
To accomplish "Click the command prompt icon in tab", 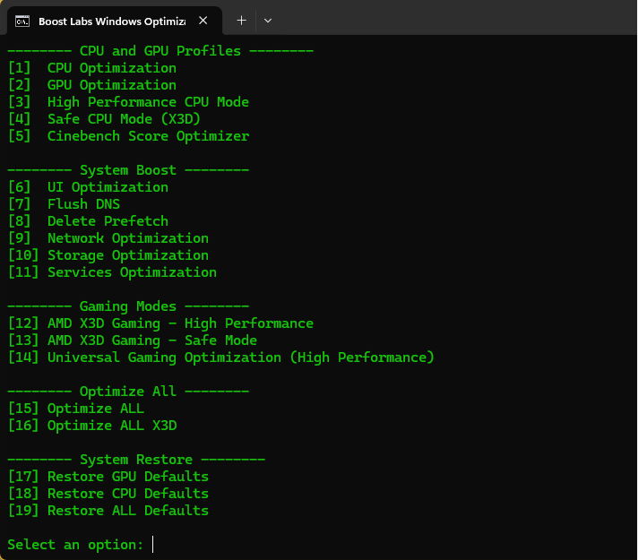I will (x=22, y=21).
